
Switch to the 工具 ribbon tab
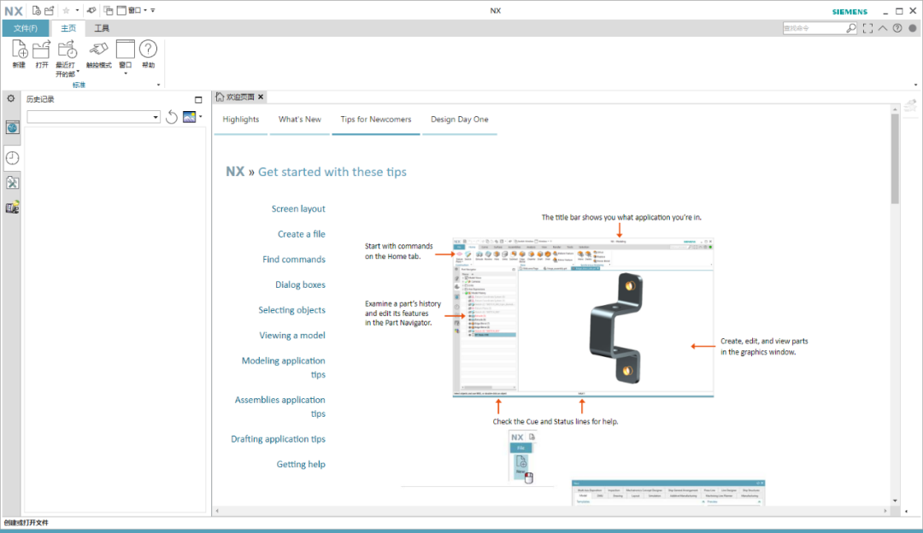click(x=102, y=28)
